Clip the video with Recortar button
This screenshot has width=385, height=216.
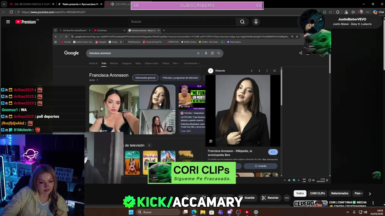click(x=270, y=198)
